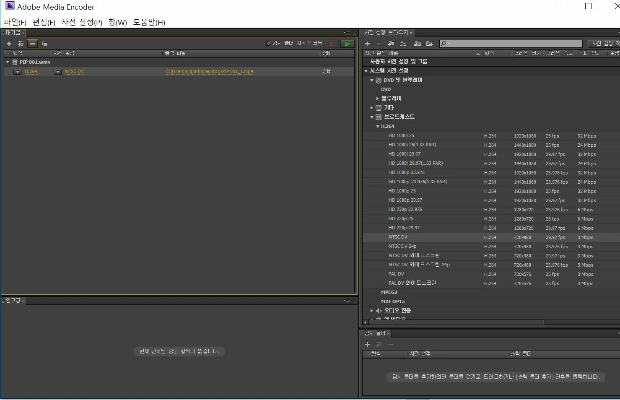This screenshot has width=620, height=400.
Task: Open the 도움말(H) menu
Action: tap(149, 22)
